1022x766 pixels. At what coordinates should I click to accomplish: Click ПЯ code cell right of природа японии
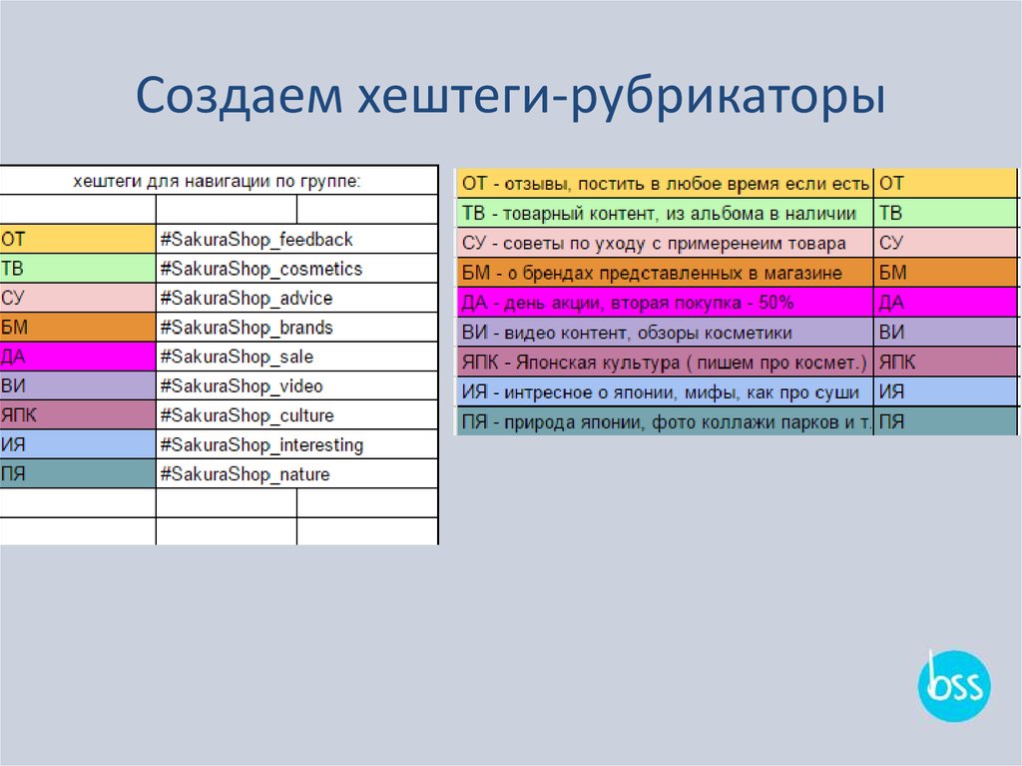click(945, 422)
